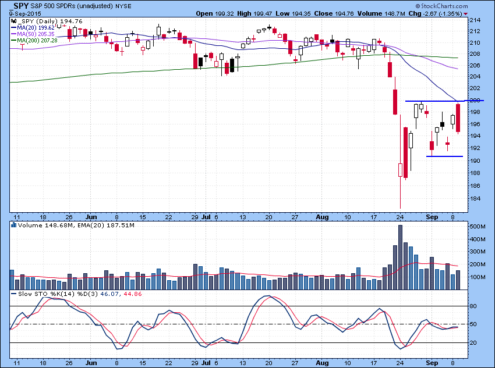This screenshot has height=368, width=495.
Task: Click 'Sep' on the date axis below stochastic panel
Action: tap(432, 363)
